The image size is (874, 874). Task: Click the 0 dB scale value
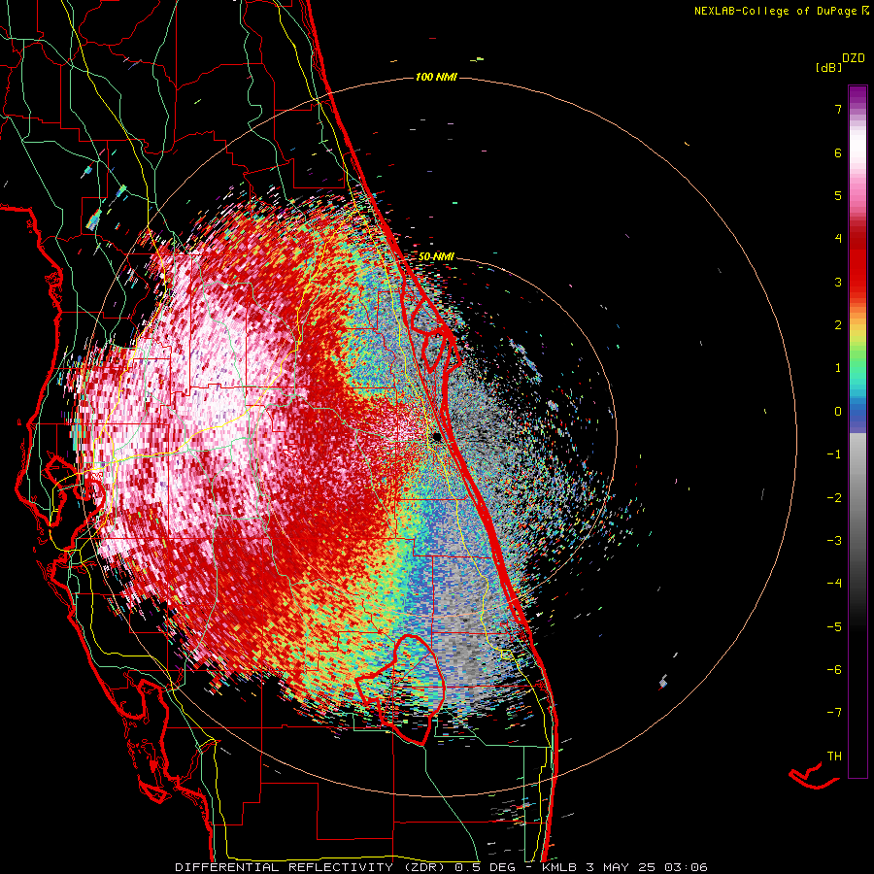(838, 412)
